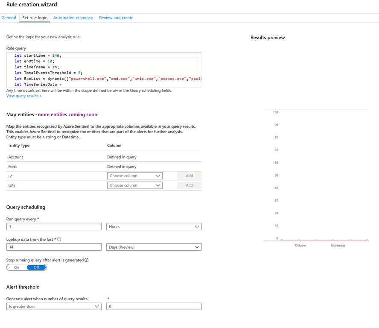Click Add button for IP entity
This screenshot has width=379, height=328.
189,176
